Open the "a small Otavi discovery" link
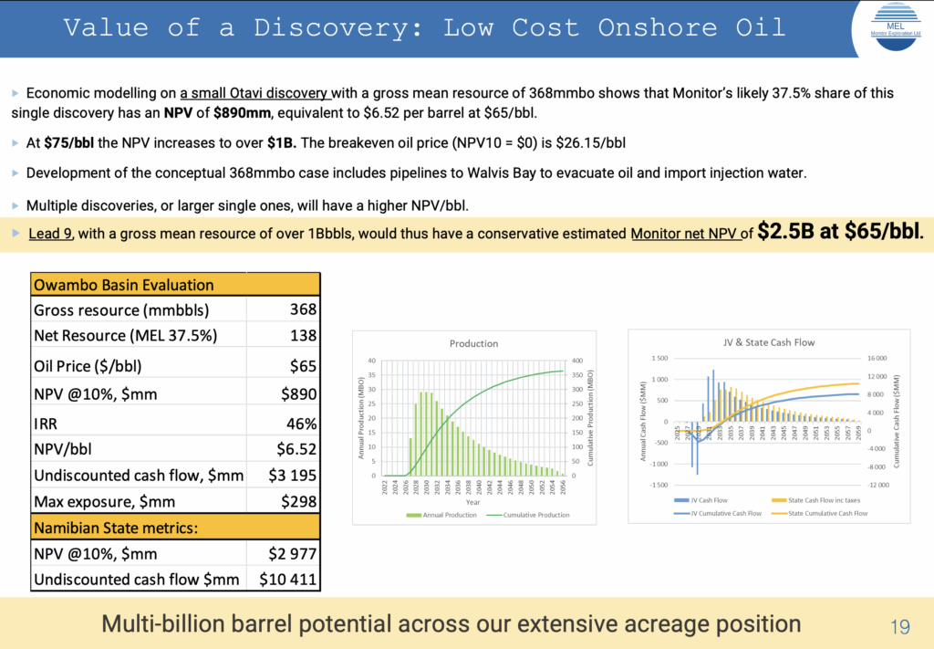This screenshot has width=934, height=649. (x=254, y=93)
